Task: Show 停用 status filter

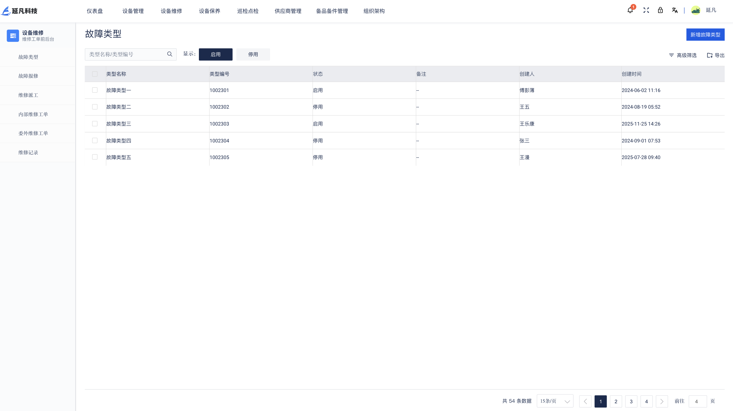Action: point(253,54)
